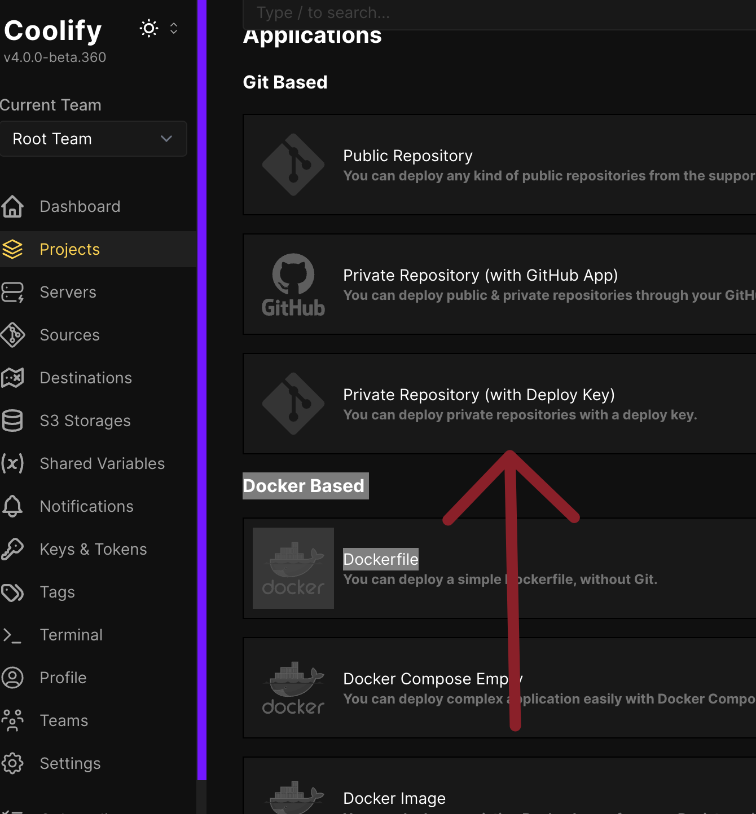Screen dimensions: 756x814
Task: Select Private Repository with Deploy Key
Action: [499, 404]
